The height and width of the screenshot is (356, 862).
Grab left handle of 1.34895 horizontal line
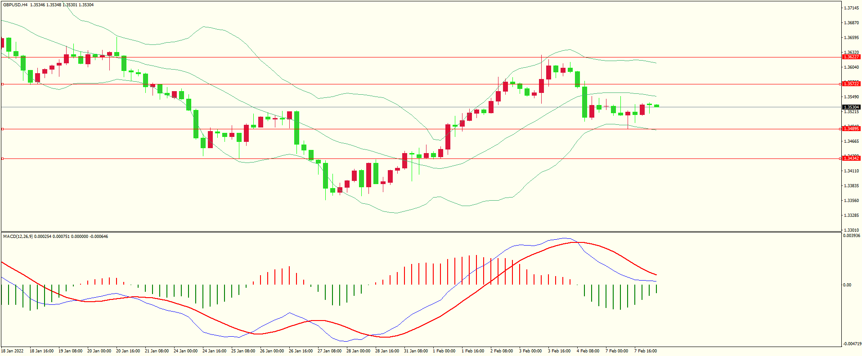2,129
